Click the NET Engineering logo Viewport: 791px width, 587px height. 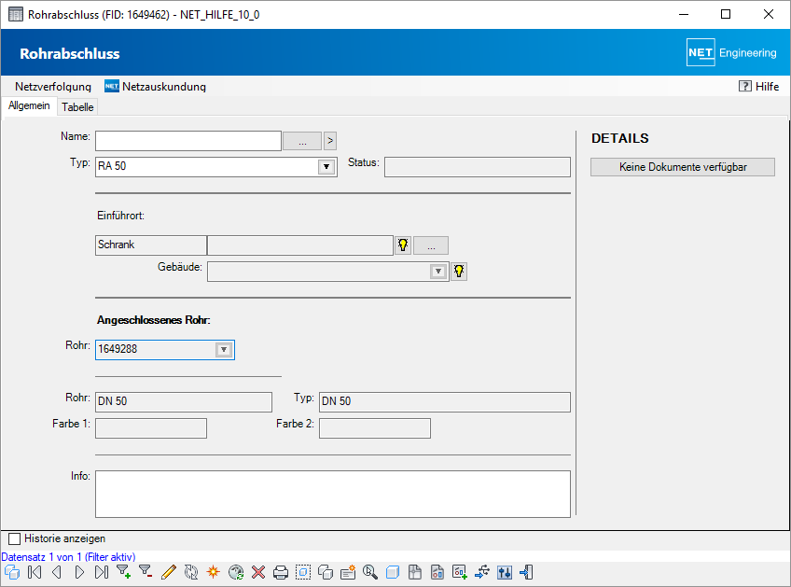731,52
